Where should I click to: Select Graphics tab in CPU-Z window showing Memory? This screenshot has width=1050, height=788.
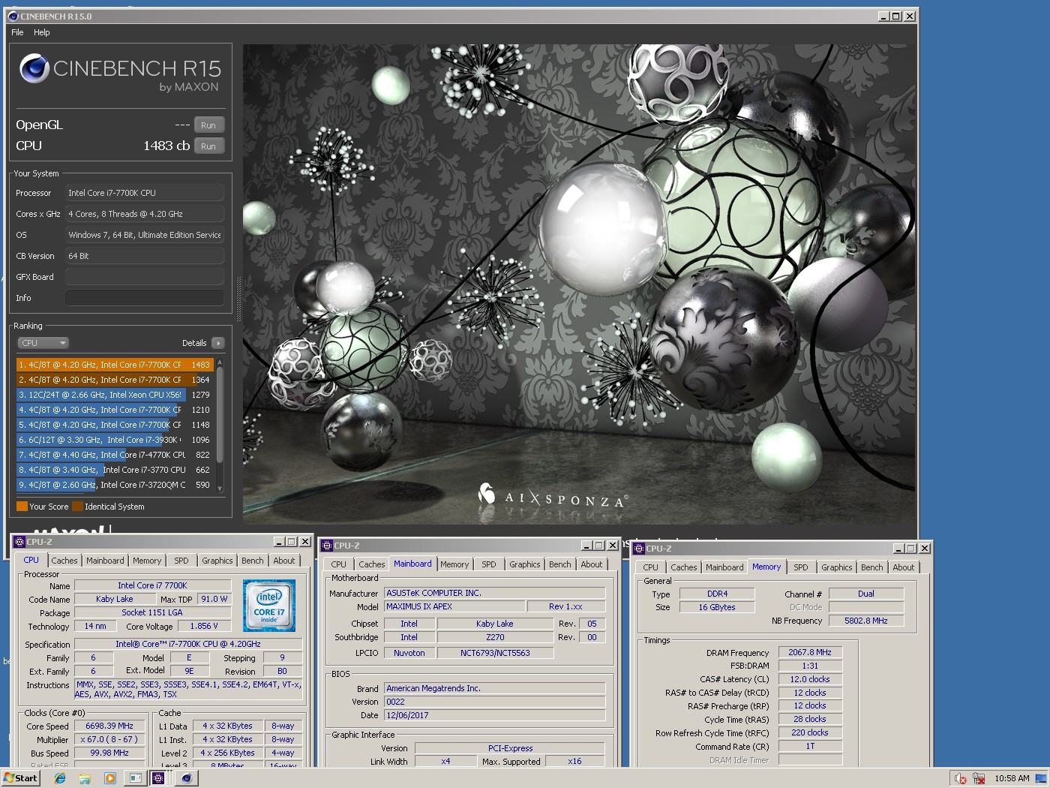pyautogui.click(x=837, y=567)
